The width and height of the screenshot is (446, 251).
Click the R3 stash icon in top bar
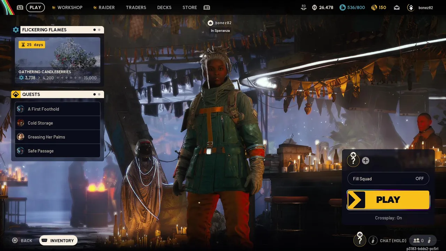pyautogui.click(x=303, y=7)
